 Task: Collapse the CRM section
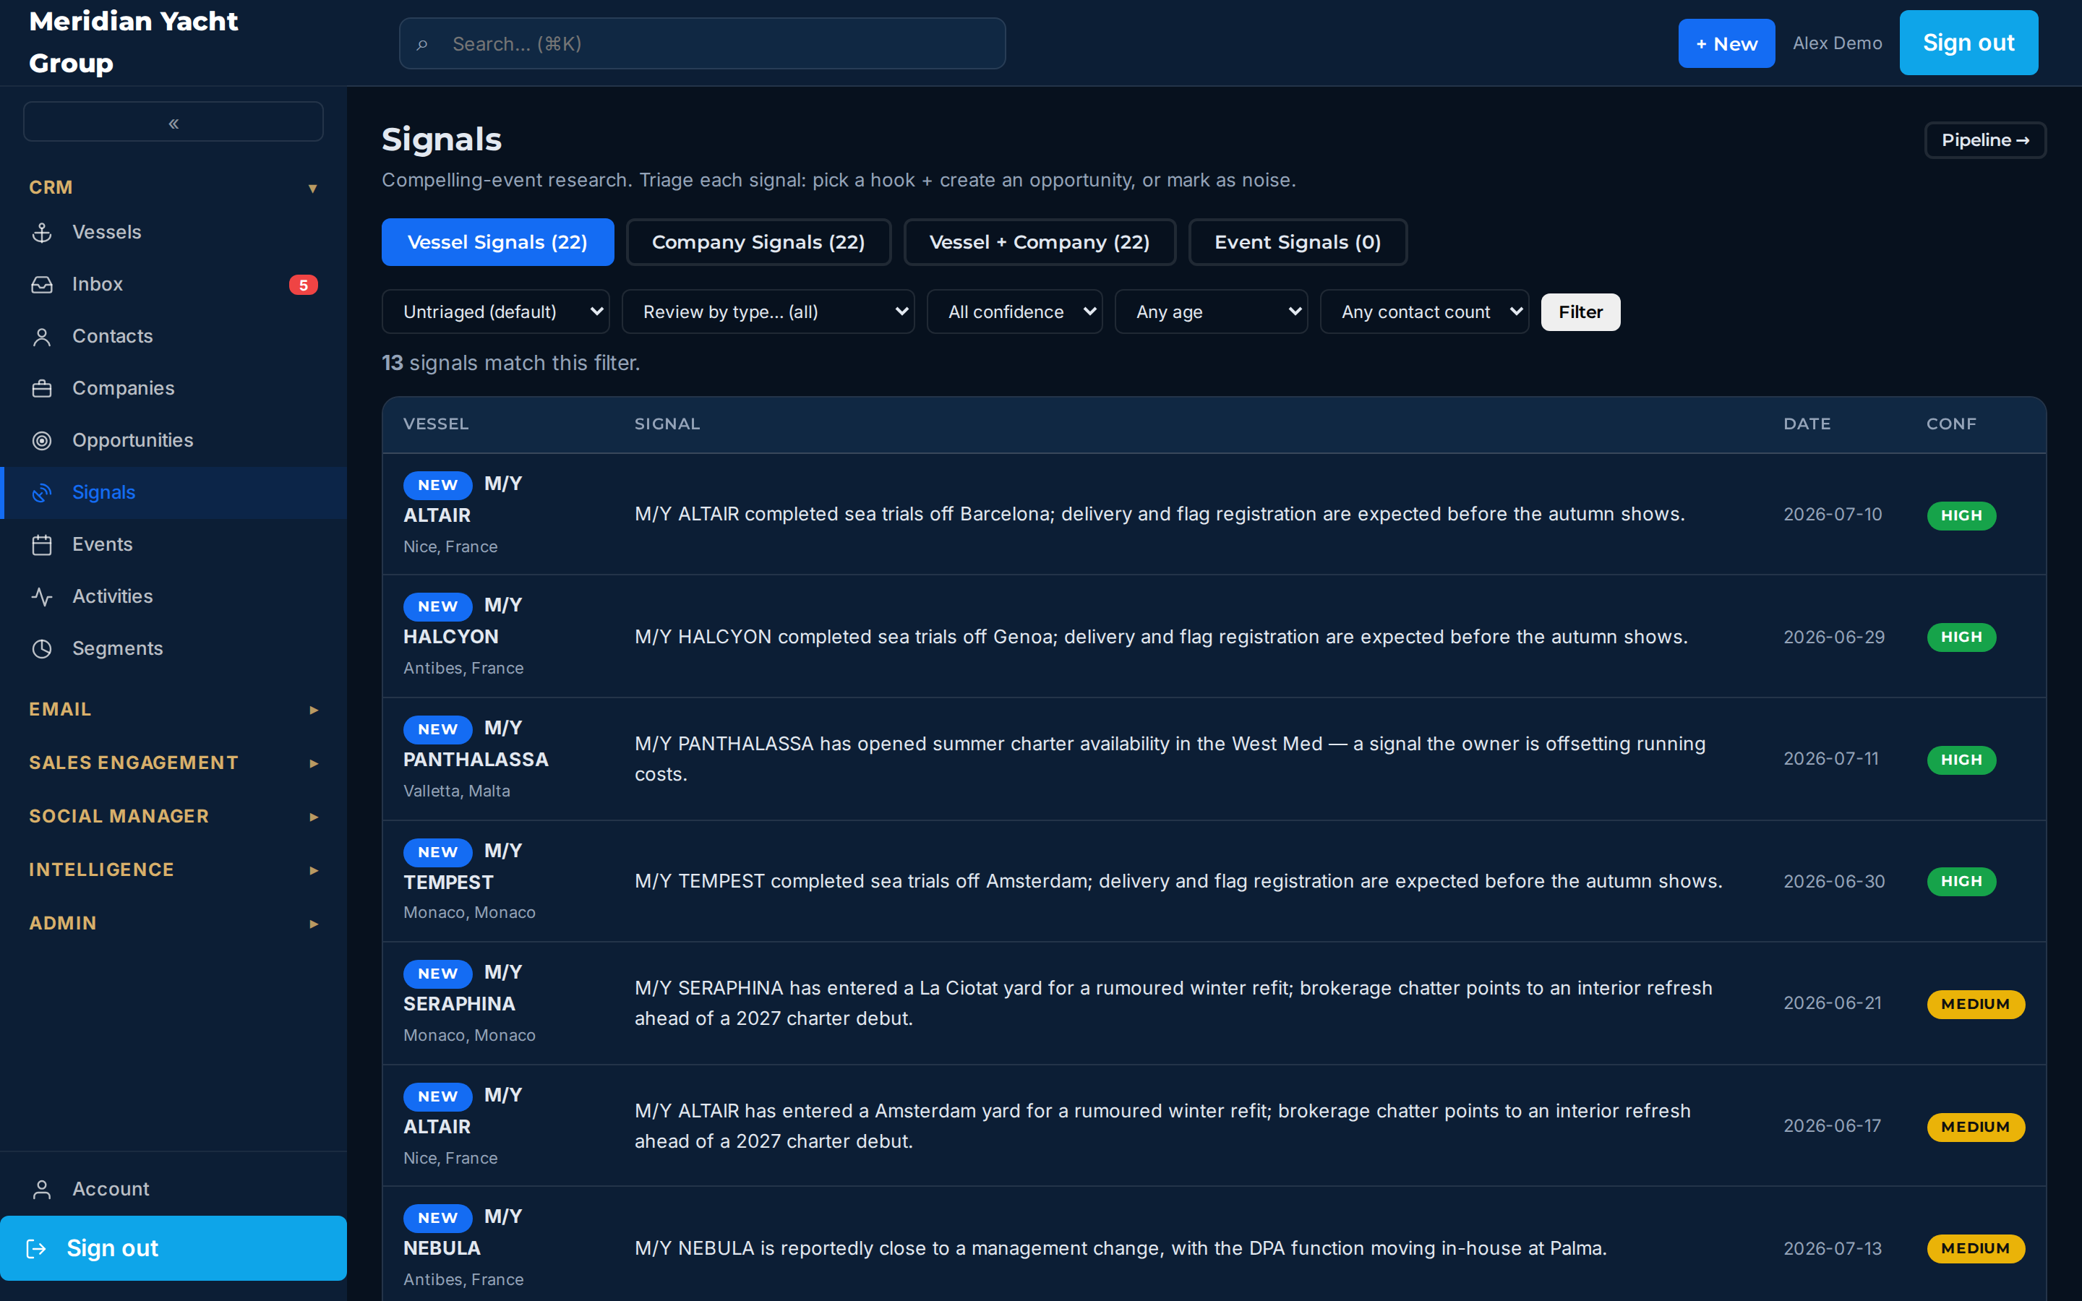pyautogui.click(x=173, y=188)
